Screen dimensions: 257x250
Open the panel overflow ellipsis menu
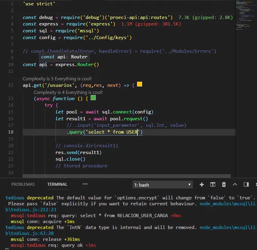[85, 184]
